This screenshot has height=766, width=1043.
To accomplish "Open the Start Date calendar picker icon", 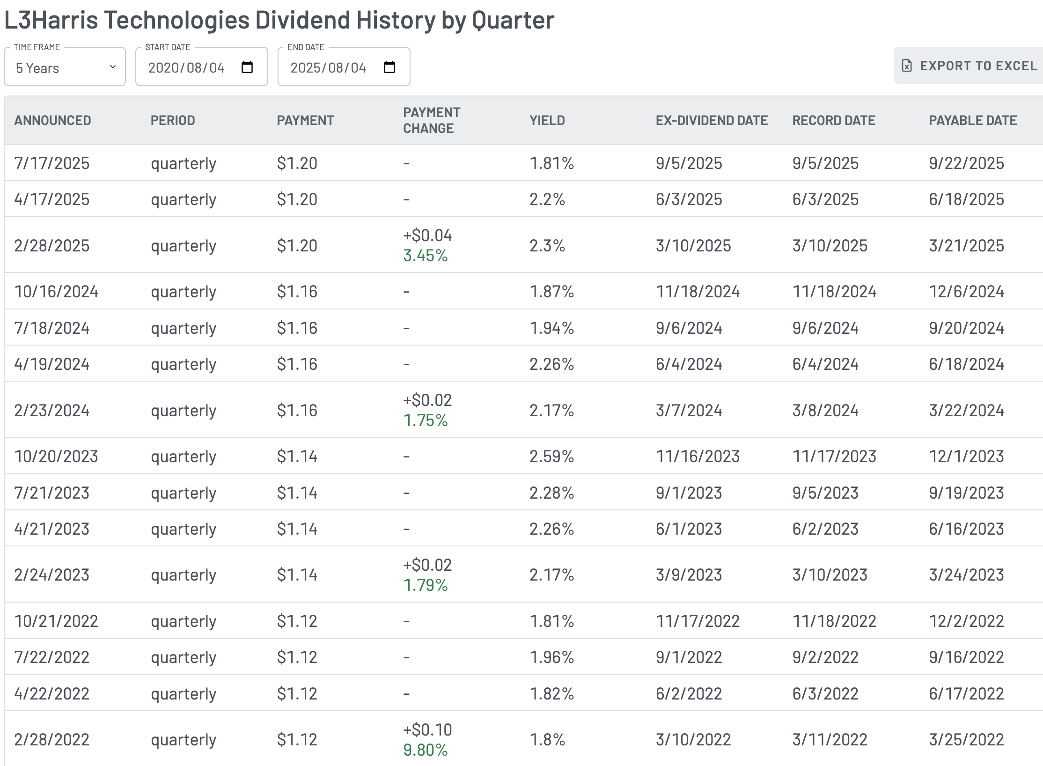I will (x=247, y=67).
